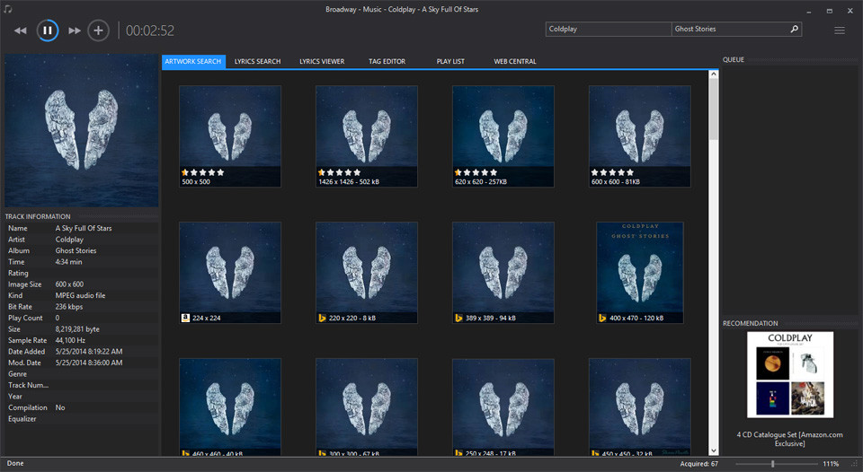Click the Kind value MPEG audio file
863x472 pixels.
point(80,295)
